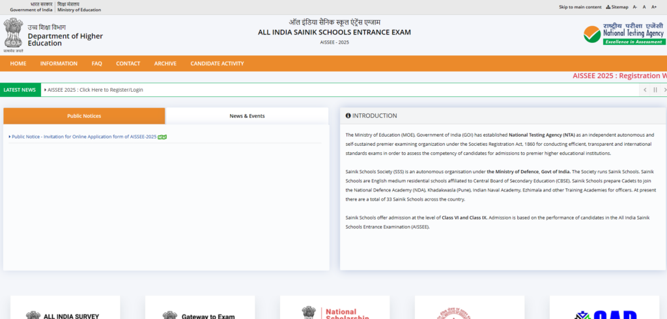
Task: Pause the latest news ticker
Action: tap(655, 90)
